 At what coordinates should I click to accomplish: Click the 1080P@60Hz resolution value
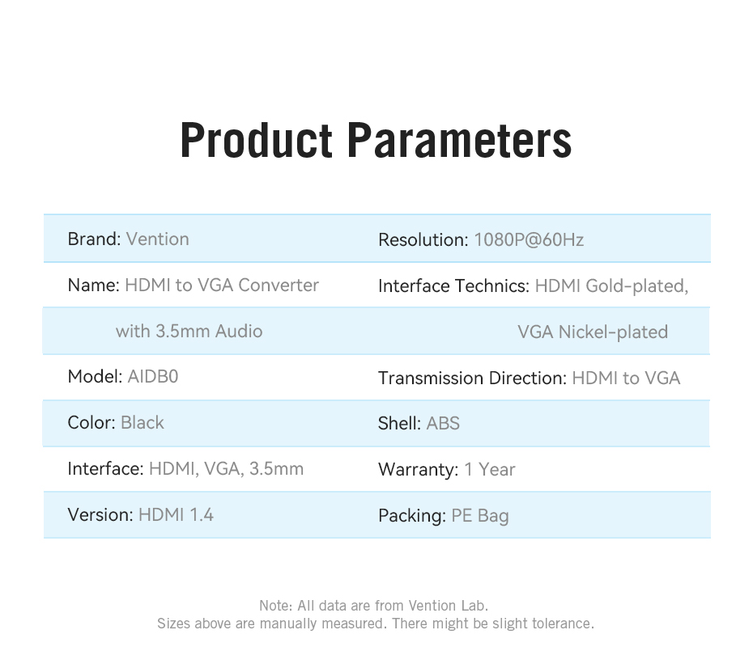[529, 240]
